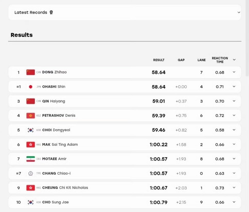Open OHASHI Shin athlete name link
This screenshot has height=212, width=249.
point(54,87)
